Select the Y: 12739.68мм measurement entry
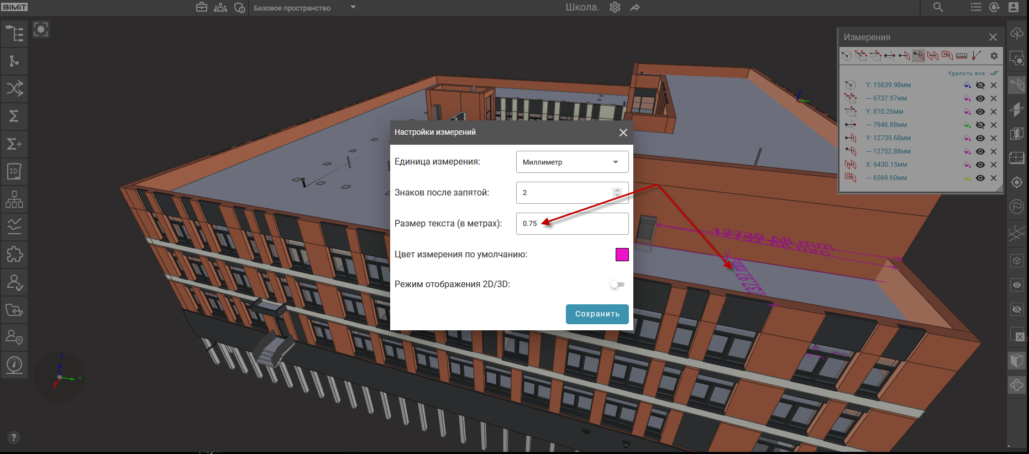This screenshot has height=454, width=1029. (888, 138)
